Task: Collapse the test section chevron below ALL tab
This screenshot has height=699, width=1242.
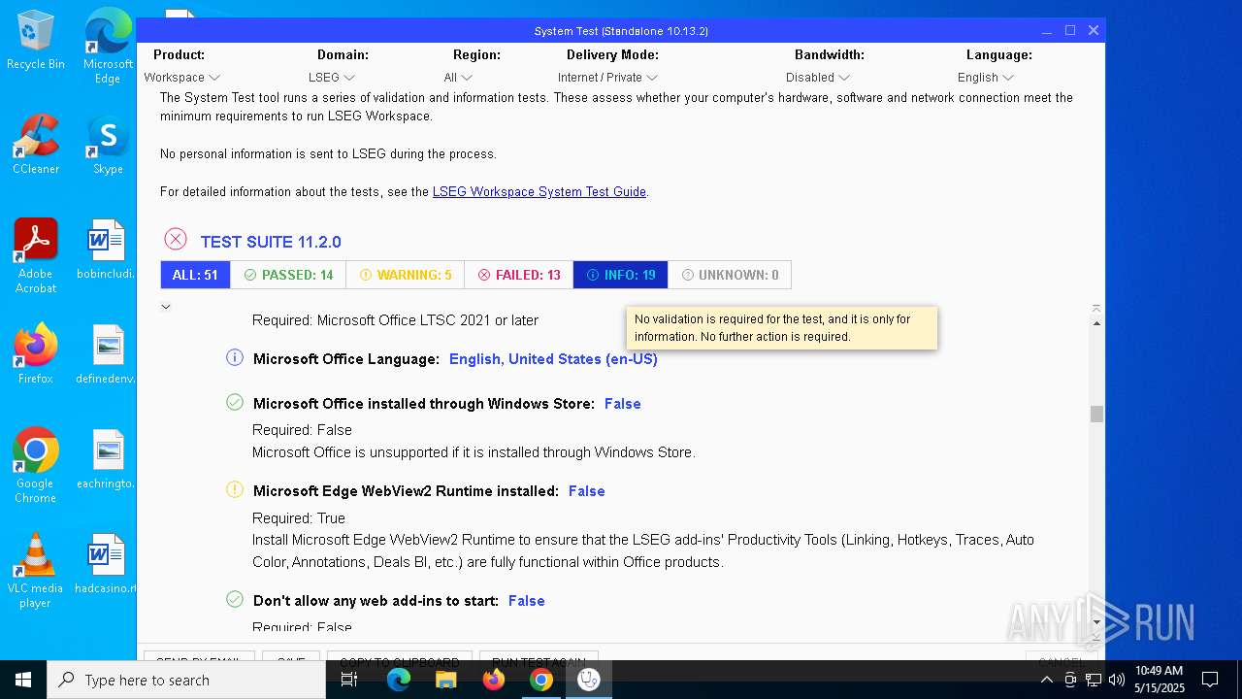Action: point(166,307)
